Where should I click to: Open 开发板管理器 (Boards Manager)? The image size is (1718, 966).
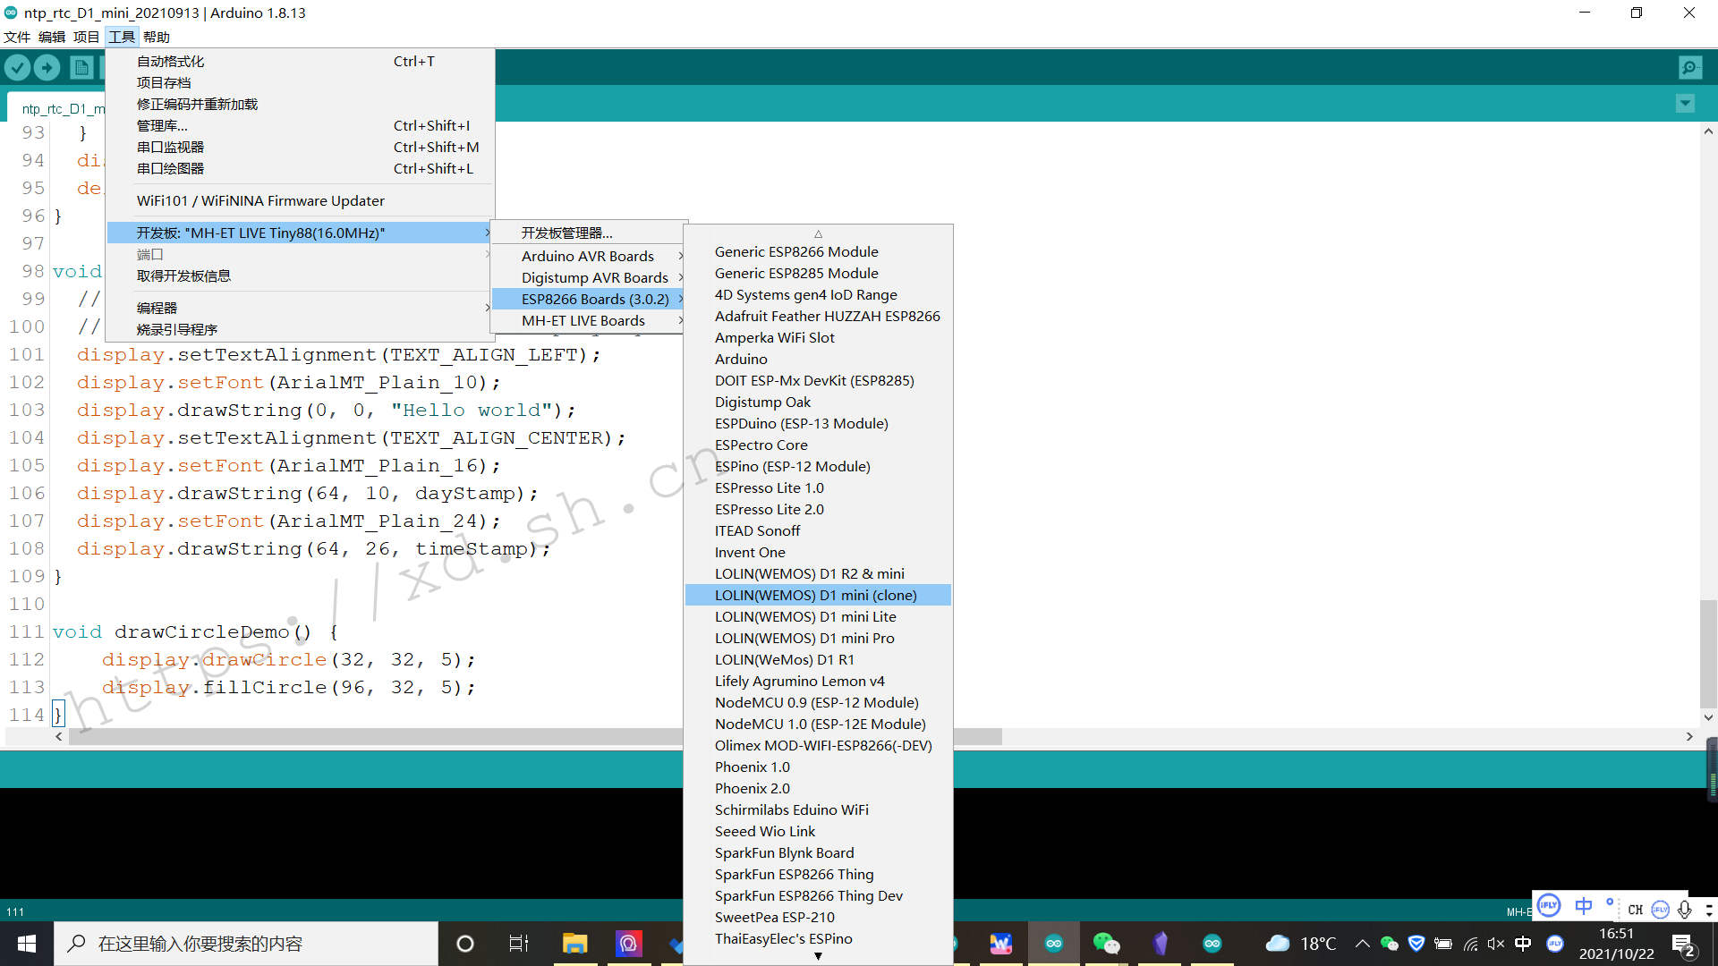tap(567, 233)
